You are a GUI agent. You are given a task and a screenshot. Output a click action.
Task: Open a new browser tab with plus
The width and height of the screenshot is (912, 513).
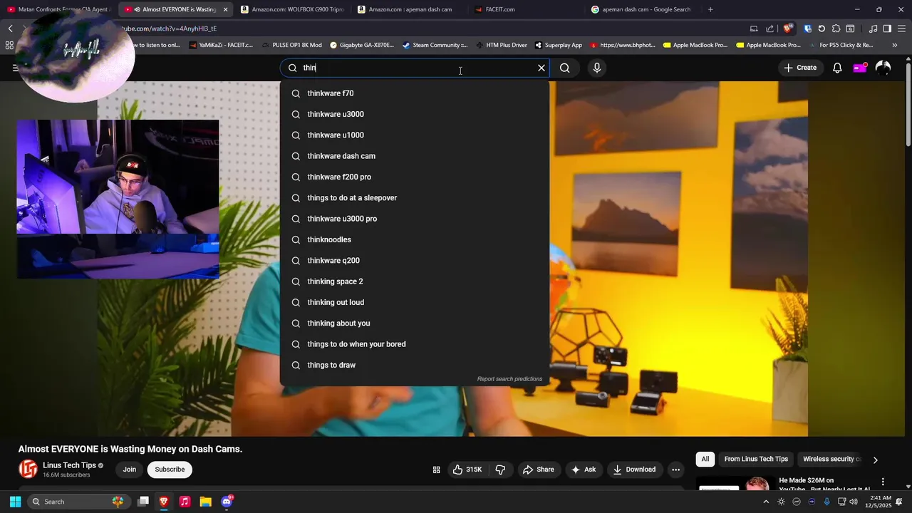click(x=710, y=9)
